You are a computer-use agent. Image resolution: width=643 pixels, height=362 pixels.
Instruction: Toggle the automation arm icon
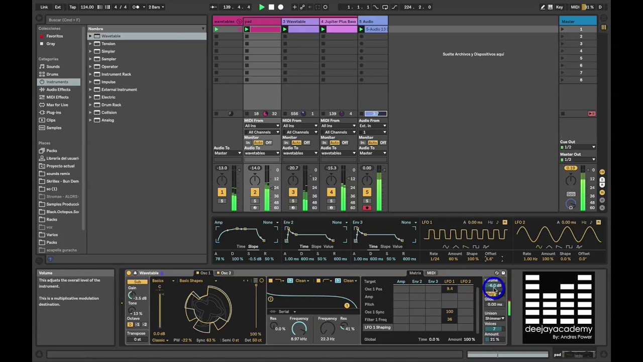(302, 7)
